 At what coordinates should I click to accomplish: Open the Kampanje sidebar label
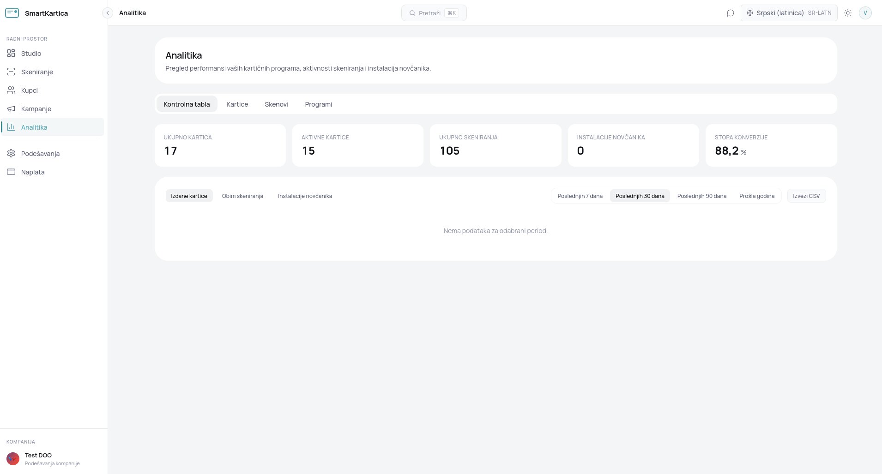[x=36, y=109]
